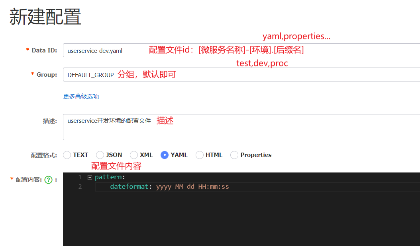This screenshot has height=246, width=420.
Task: Click the dateformat key in editor
Action: pyautogui.click(x=129, y=186)
